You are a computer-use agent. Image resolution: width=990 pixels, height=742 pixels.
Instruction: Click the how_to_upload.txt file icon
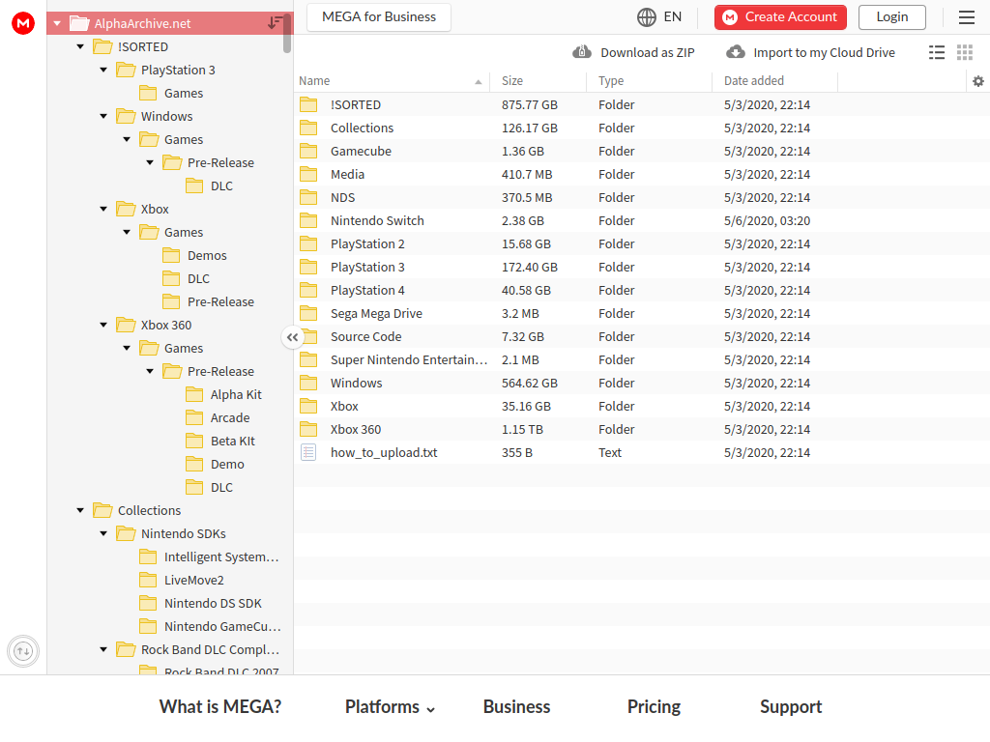[308, 452]
